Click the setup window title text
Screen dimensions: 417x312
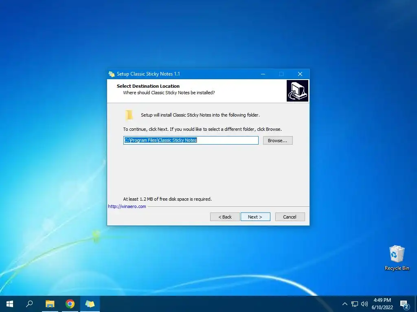tap(148, 74)
